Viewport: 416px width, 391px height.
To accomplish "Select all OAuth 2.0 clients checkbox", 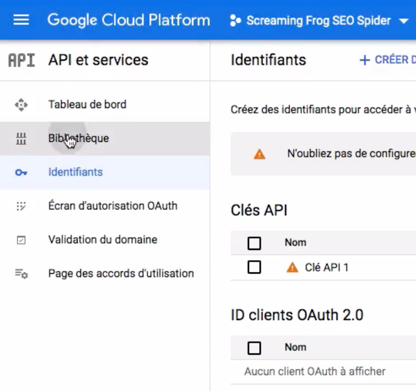I will pyautogui.click(x=254, y=348).
